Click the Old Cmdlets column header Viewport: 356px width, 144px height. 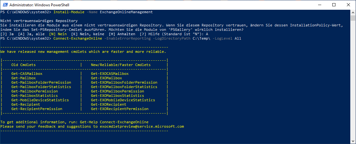23,65
